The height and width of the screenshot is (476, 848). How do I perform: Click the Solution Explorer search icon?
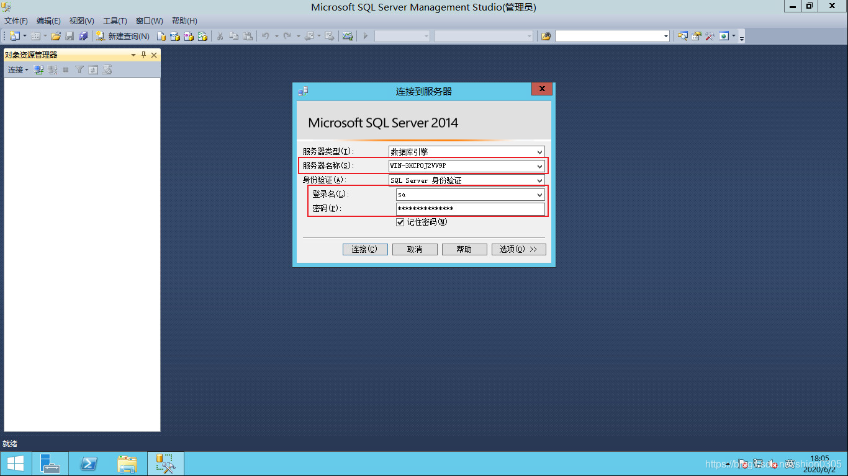pos(682,36)
